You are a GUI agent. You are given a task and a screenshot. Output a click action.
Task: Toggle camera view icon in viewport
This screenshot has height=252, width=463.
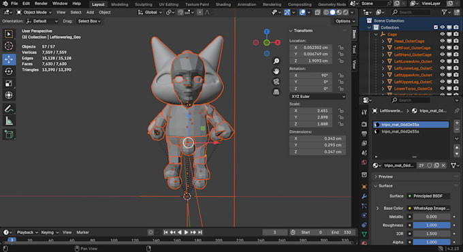276,82
